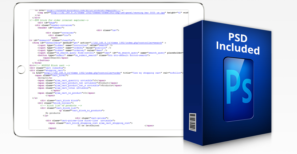297x154 pixels.
Task: Select the "cart-prices-line first-line unvisible" div line
Action: (80, 121)
